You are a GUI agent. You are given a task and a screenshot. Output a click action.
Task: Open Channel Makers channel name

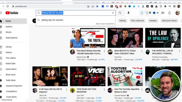(120, 95)
